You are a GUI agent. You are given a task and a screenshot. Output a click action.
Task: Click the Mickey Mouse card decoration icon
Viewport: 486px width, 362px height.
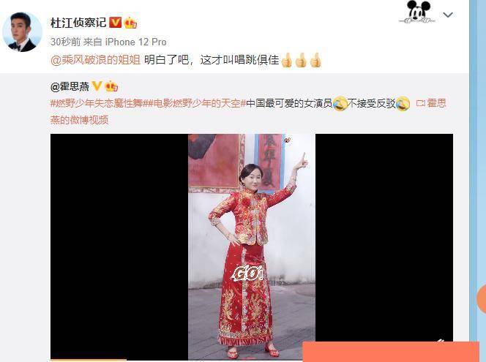pos(417,12)
